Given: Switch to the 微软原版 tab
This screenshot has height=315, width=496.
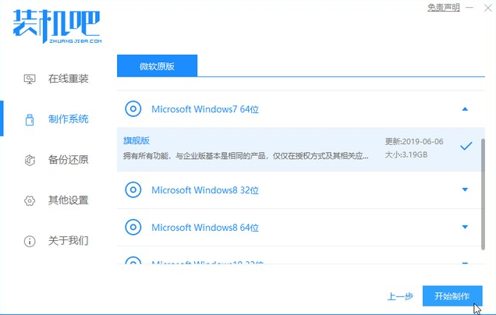Looking at the screenshot, I should 157,66.
